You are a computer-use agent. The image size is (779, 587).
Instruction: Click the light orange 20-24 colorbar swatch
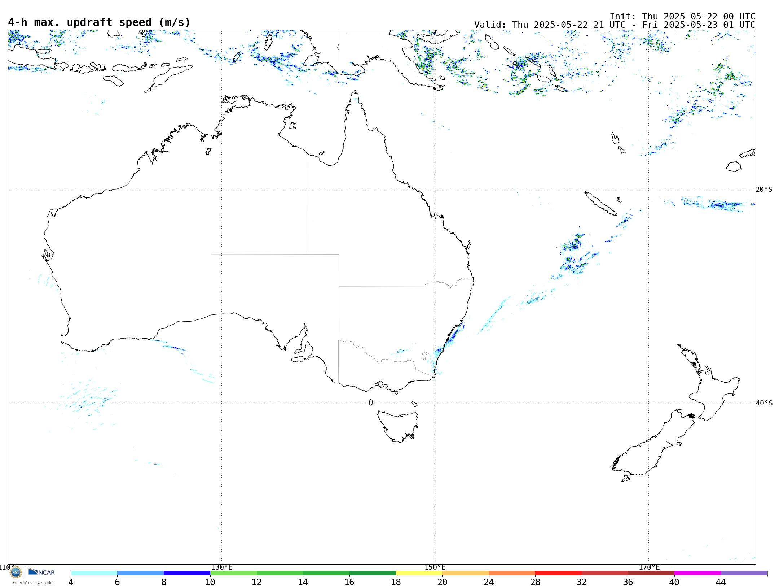(x=466, y=573)
